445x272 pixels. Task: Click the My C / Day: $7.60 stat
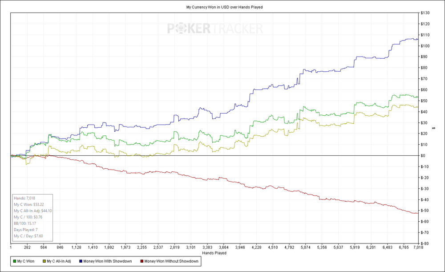(28, 236)
